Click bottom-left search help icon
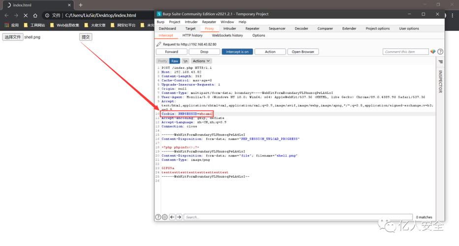 (x=158, y=217)
